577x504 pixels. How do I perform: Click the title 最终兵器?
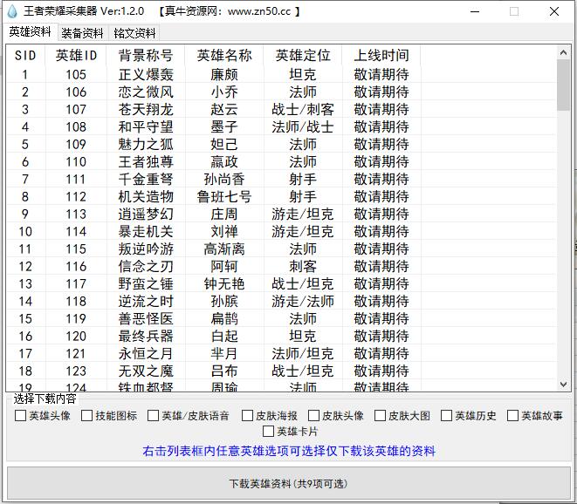pyautogui.click(x=146, y=337)
